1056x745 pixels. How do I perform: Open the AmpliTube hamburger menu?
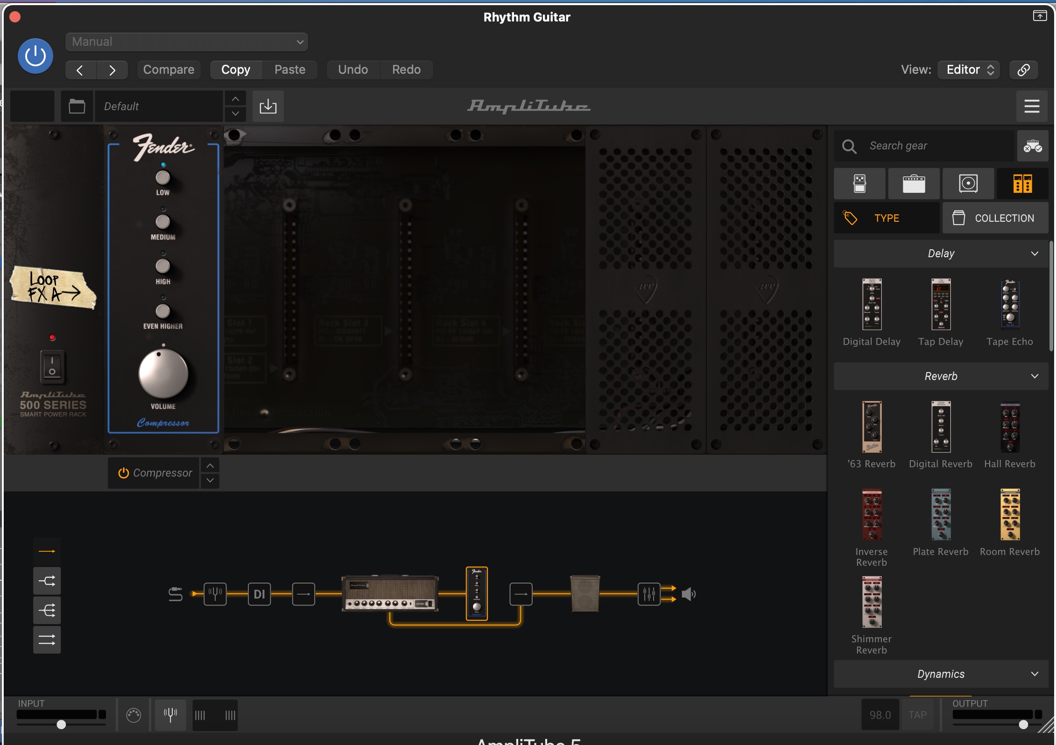point(1032,106)
